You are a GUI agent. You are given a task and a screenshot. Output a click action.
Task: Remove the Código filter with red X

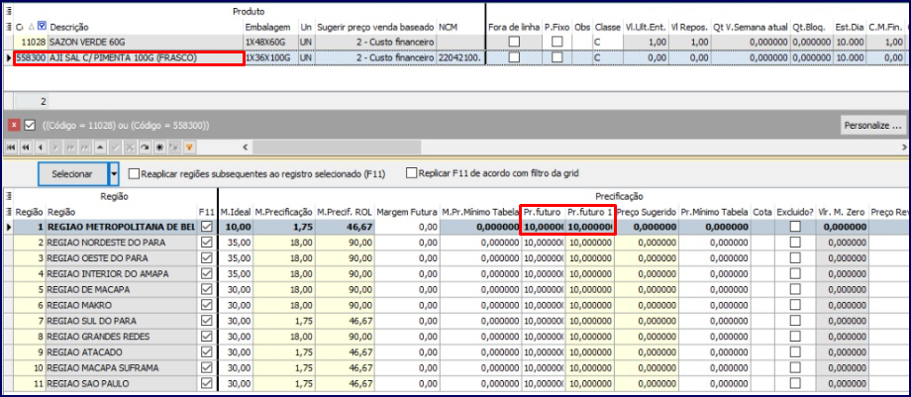pos(15,125)
